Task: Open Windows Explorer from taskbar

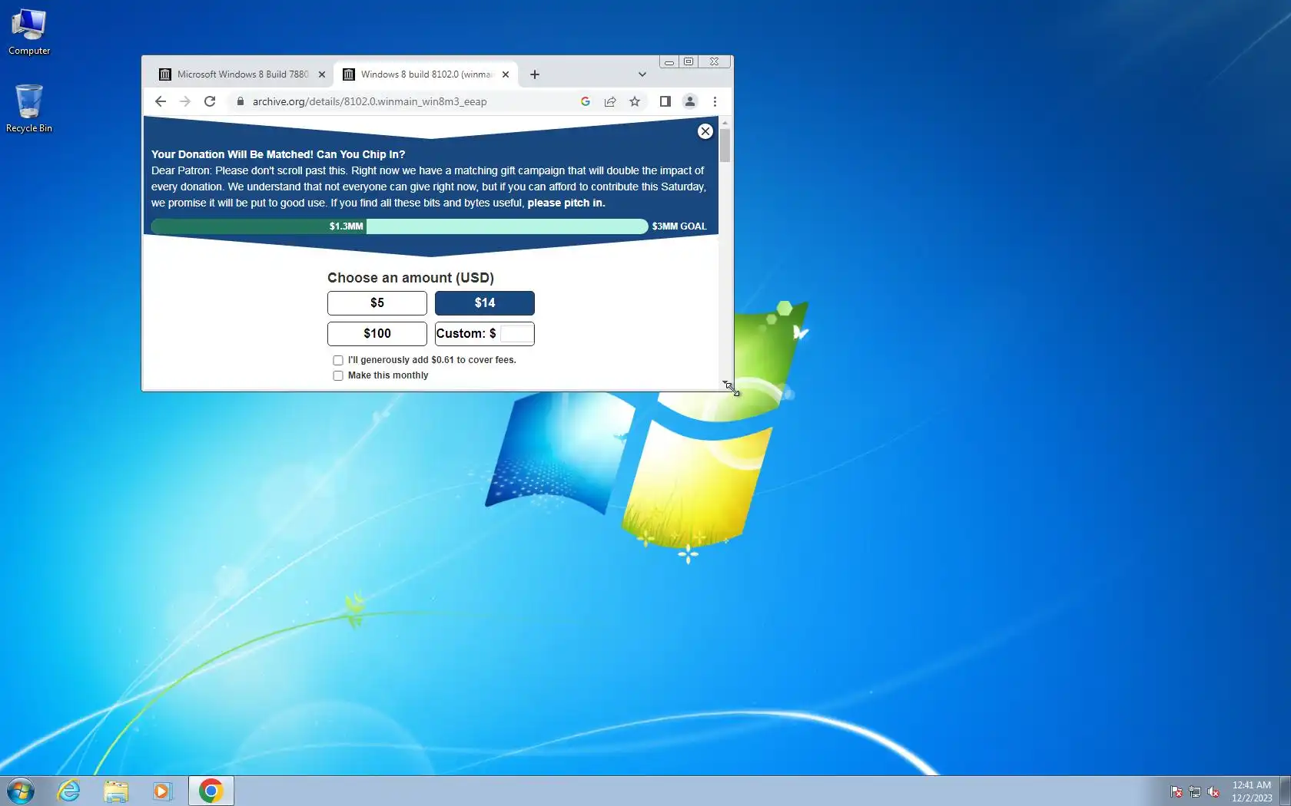Action: (116, 791)
